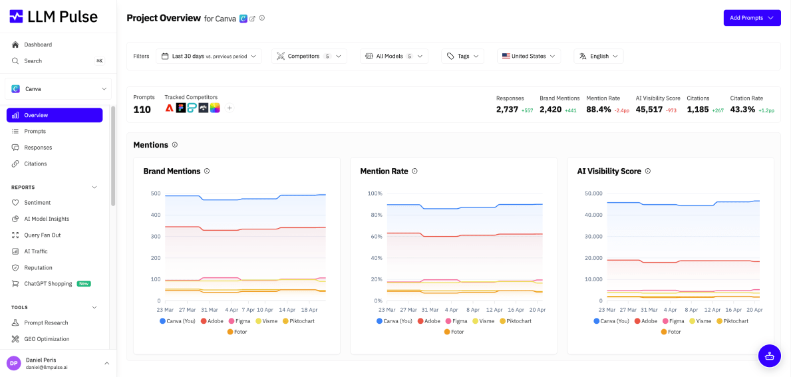Screen dimensions: 791x377
Task: Click the chatbot assistant floating icon
Action: pos(769,356)
